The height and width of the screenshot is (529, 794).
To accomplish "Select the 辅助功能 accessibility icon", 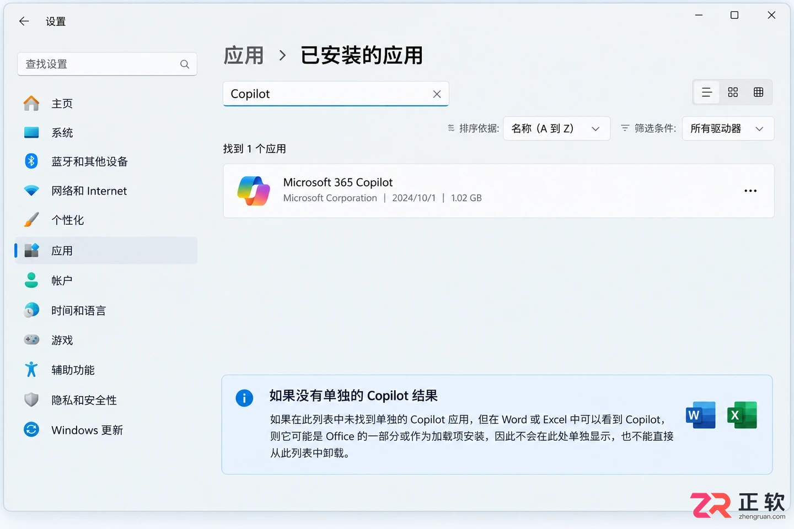I will tap(31, 370).
